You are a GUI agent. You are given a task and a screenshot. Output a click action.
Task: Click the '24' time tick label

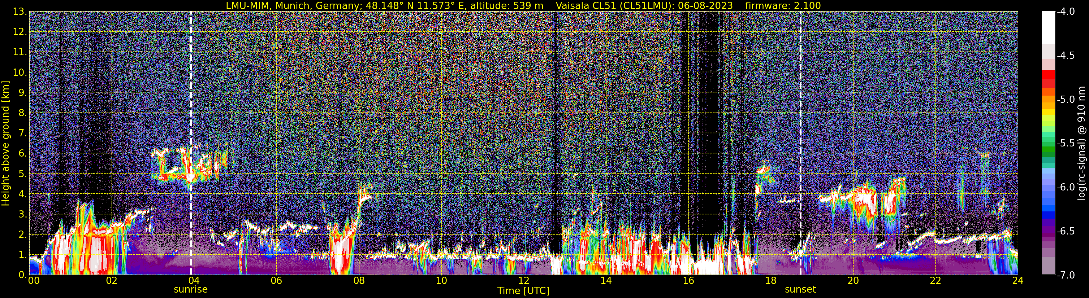(1018, 281)
